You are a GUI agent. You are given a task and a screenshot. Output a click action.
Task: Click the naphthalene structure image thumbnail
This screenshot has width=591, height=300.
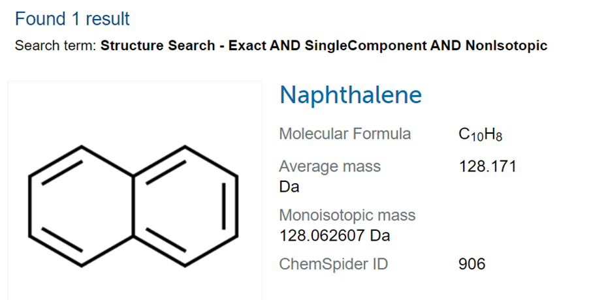(135, 190)
